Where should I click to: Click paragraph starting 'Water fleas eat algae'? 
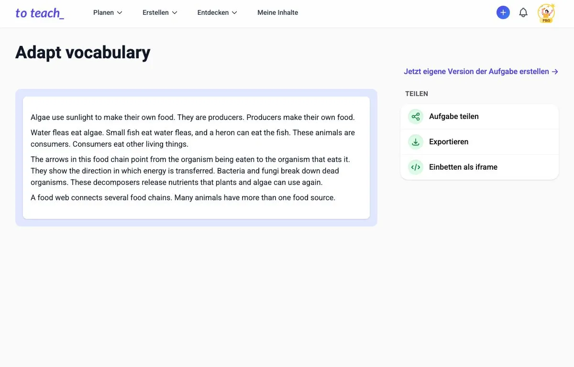pyautogui.click(x=193, y=138)
